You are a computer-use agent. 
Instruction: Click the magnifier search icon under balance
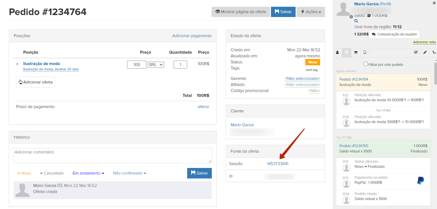(x=356, y=21)
